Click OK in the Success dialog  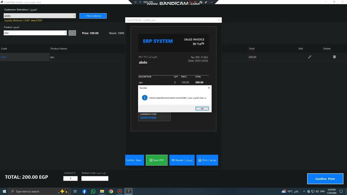[x=202, y=109]
